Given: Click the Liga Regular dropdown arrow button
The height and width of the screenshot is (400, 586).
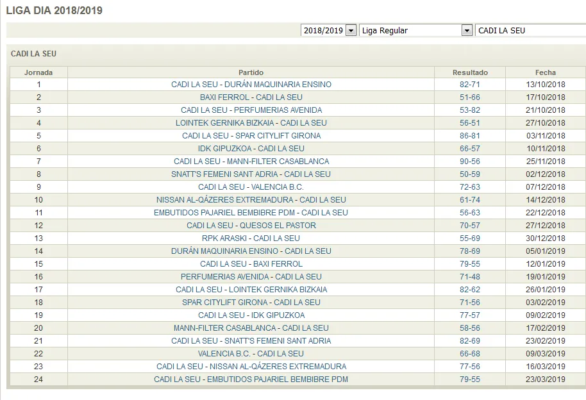Looking at the screenshot, I should coord(467,30).
